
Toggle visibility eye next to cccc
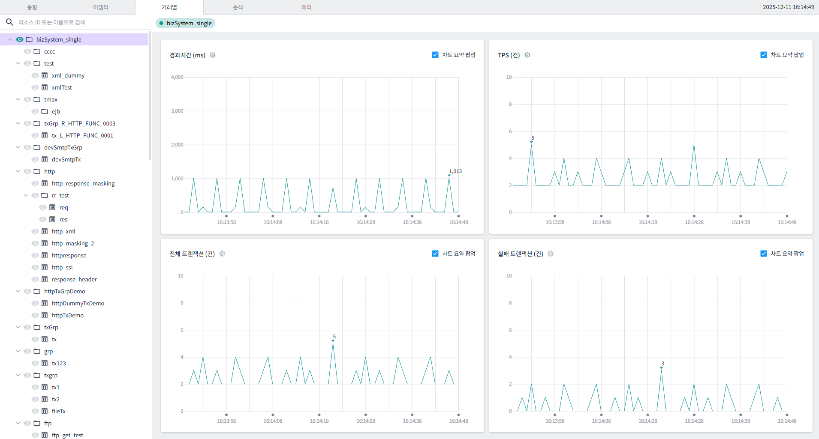(27, 51)
